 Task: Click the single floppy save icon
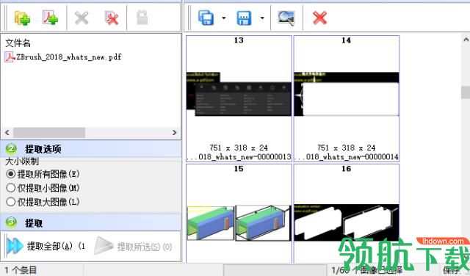(x=244, y=18)
